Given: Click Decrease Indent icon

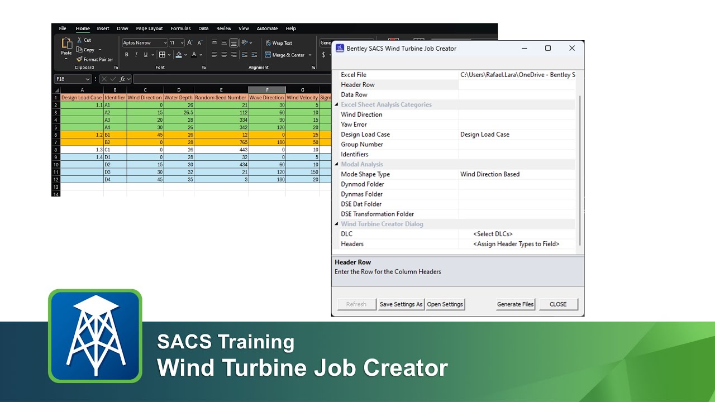Looking at the screenshot, I should pos(245,55).
